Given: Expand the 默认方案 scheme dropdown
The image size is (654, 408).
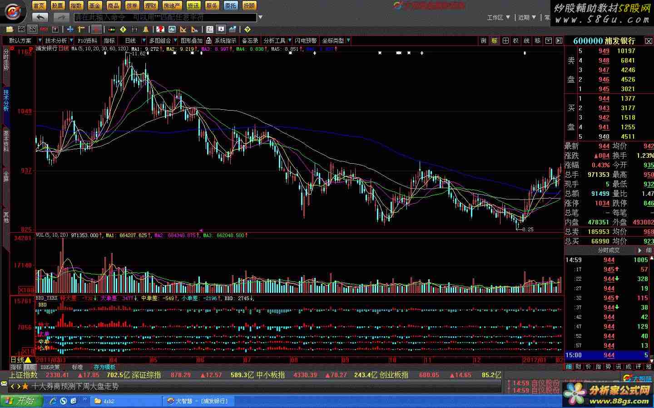Looking at the screenshot, I should [40, 41].
